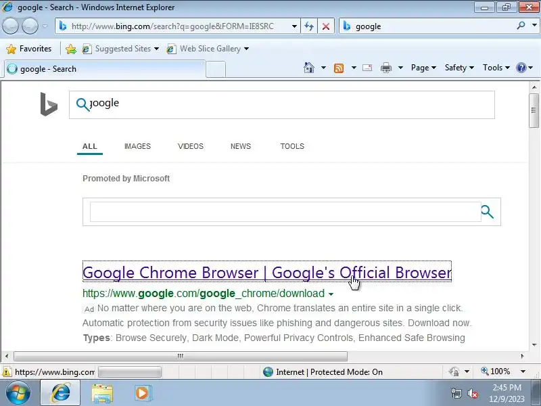Click the promoted box search magnifier button

[487, 212]
